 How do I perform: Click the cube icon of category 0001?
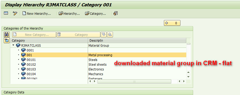23,50
